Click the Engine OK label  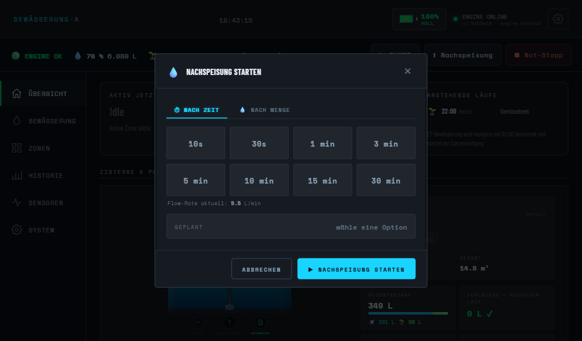[x=43, y=56]
